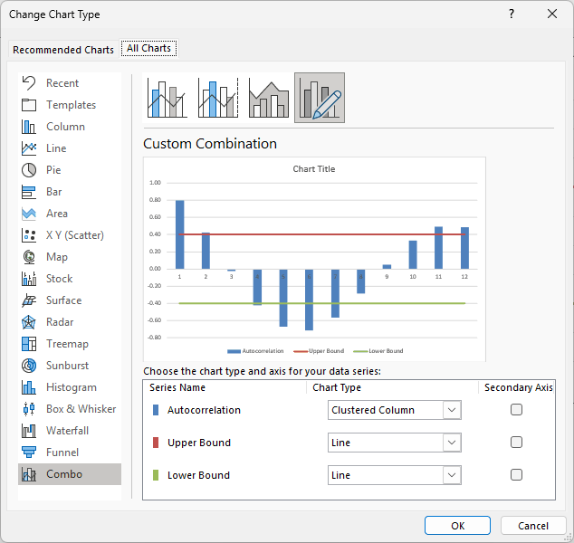
Task: Select the Waterfall category label
Action: point(67,431)
